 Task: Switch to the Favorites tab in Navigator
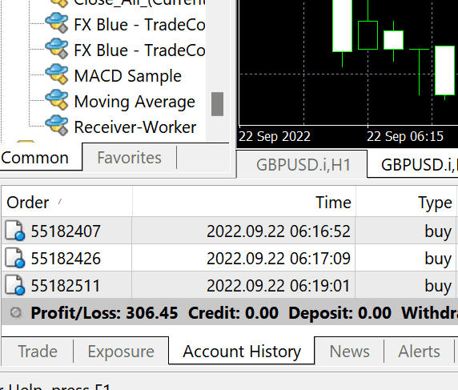point(129,158)
